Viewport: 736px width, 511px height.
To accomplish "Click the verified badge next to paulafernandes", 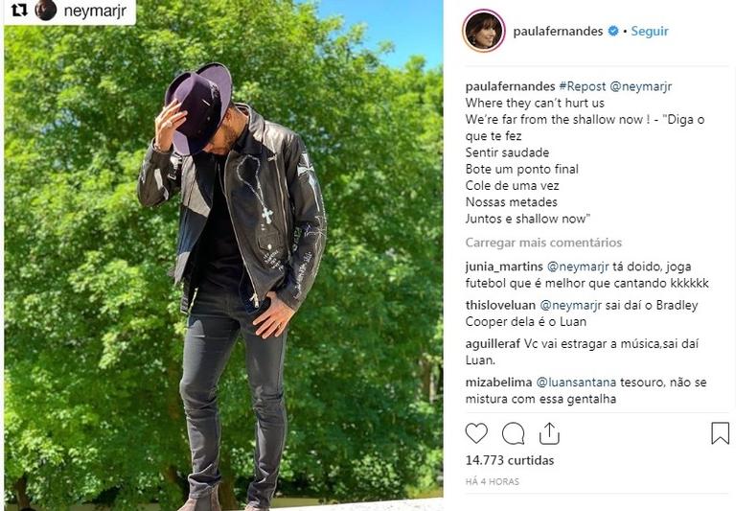I will tap(613, 31).
